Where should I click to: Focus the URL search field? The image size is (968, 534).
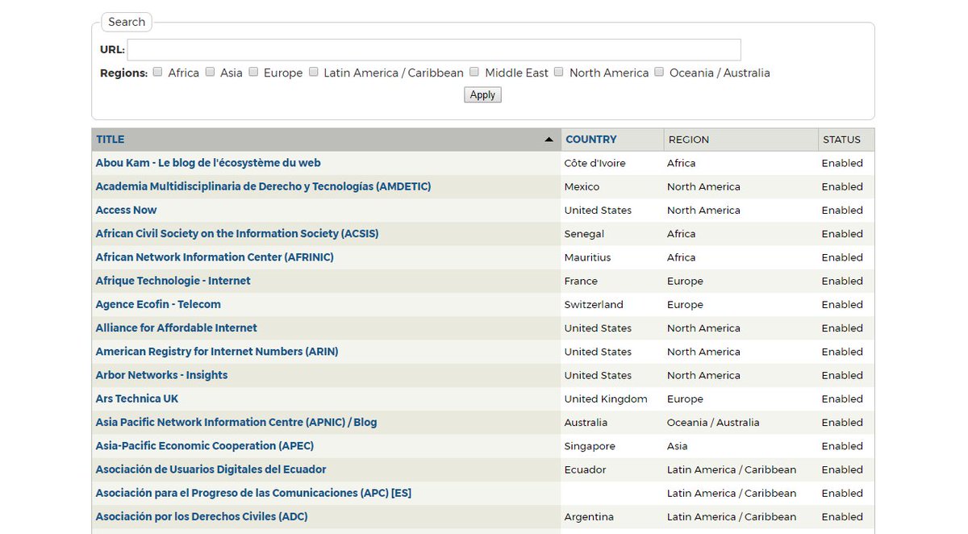[x=434, y=49]
